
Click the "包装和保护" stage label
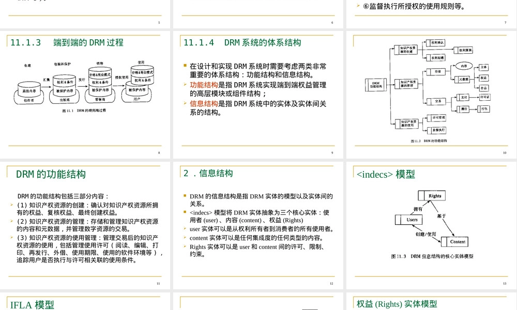[x=63, y=64]
